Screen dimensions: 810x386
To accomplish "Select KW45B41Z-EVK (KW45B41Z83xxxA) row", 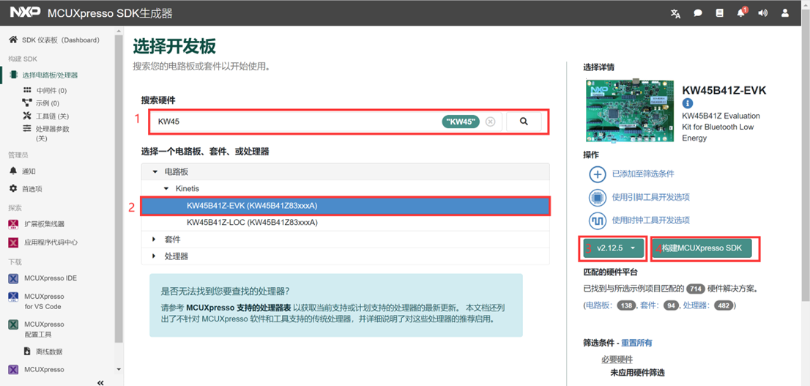I will (x=345, y=206).
